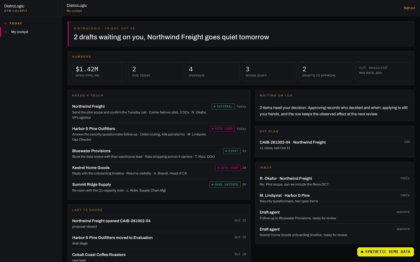Open the Summit Ridge Supply row
420x262 pixels.
159,187
